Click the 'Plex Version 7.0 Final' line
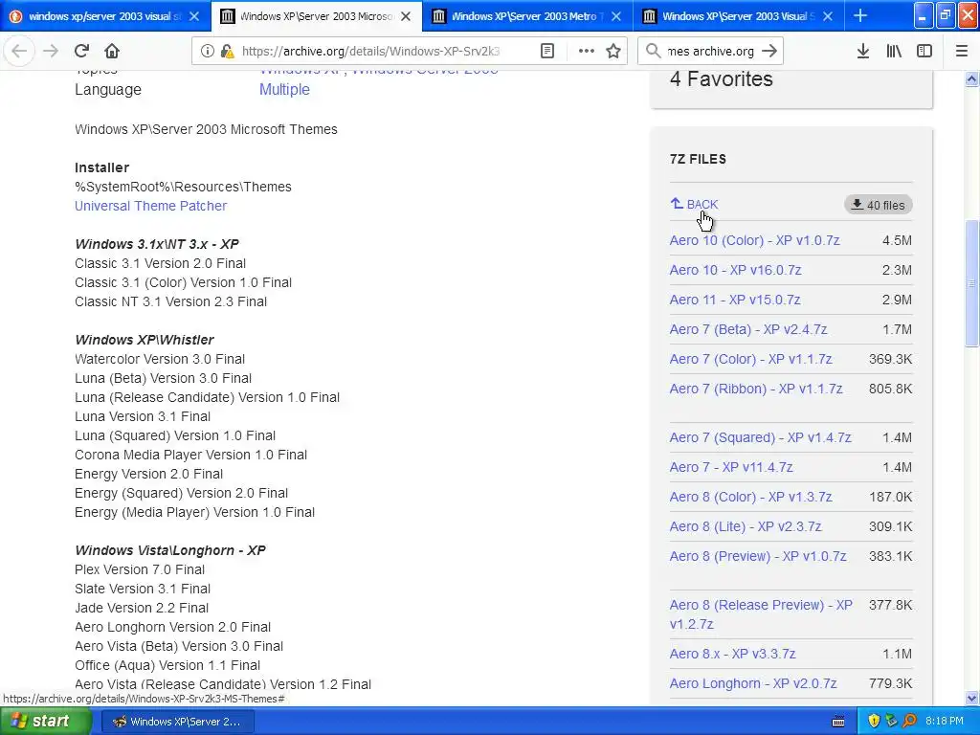 (140, 569)
